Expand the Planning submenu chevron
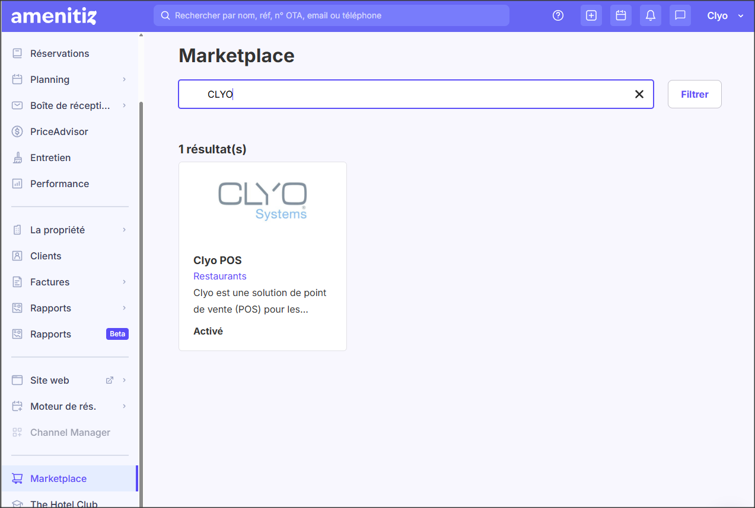This screenshot has width=755, height=508. [125, 79]
